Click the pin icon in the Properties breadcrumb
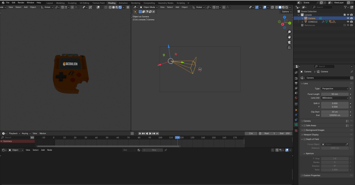 (x=352, y=72)
